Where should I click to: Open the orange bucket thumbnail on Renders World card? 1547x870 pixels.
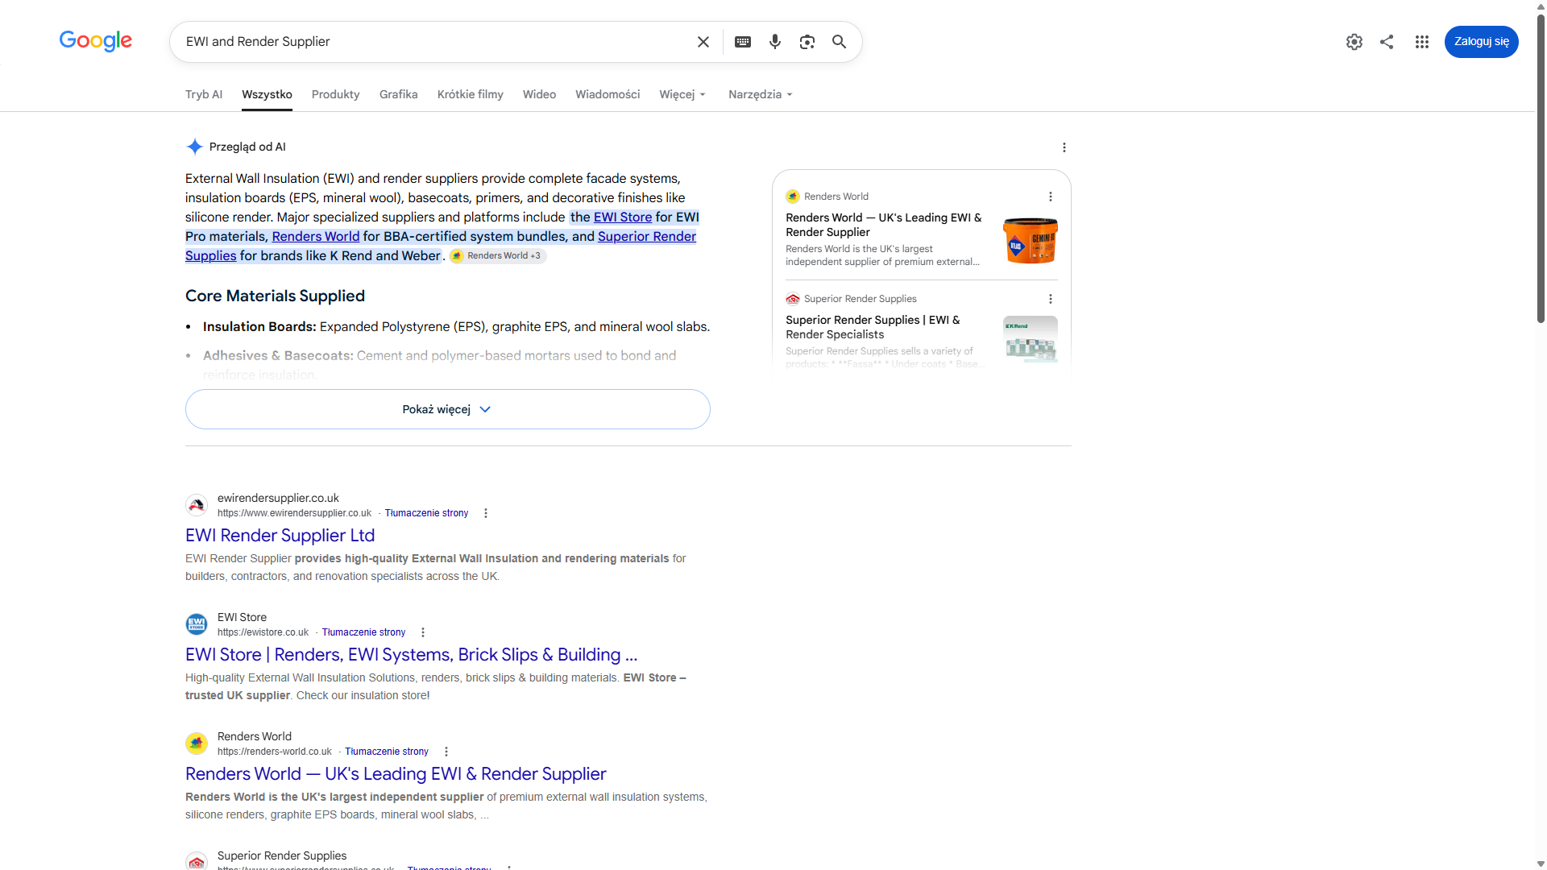[x=1031, y=240]
